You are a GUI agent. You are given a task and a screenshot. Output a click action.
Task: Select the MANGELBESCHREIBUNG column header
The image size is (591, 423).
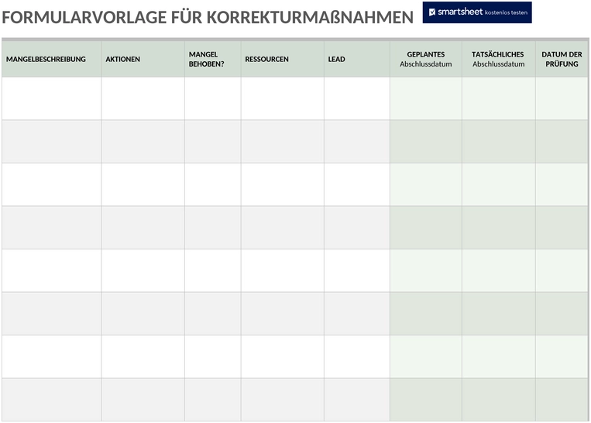point(52,59)
